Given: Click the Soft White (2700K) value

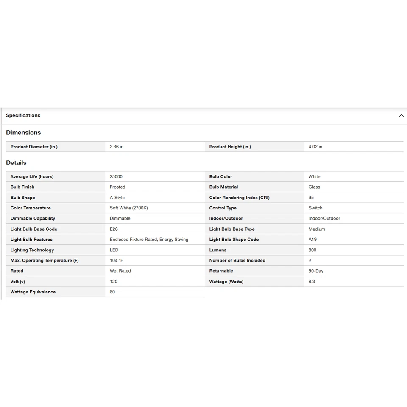Looking at the screenshot, I should point(129,208).
